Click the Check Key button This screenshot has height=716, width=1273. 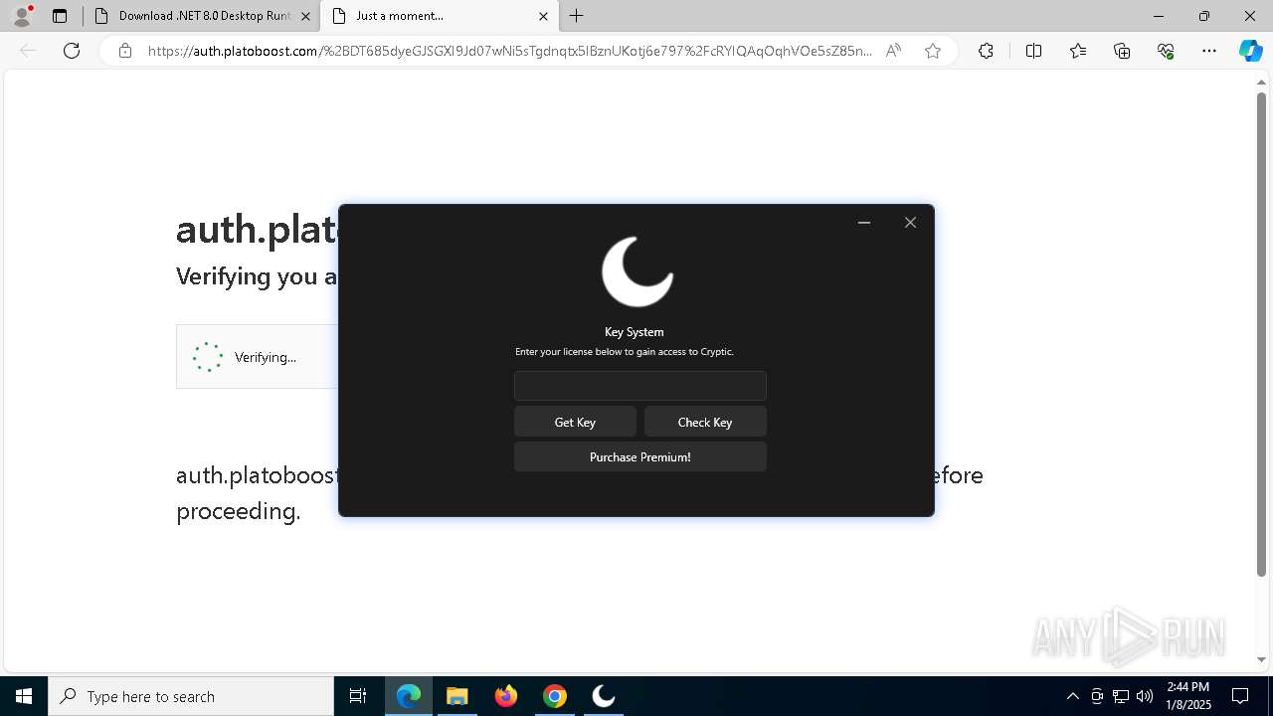705,422
